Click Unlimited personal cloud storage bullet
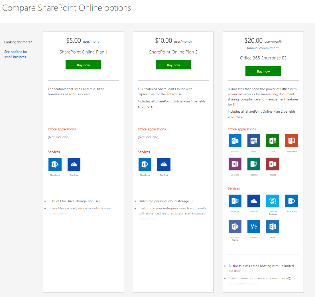 pos(164,201)
